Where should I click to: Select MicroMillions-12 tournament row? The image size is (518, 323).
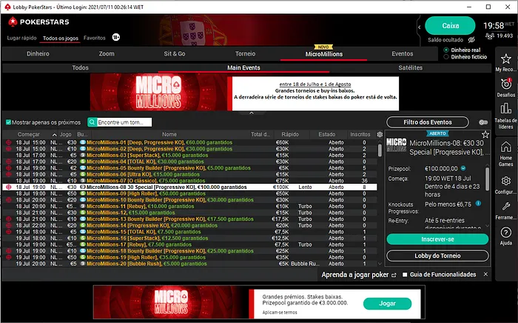tap(189, 213)
